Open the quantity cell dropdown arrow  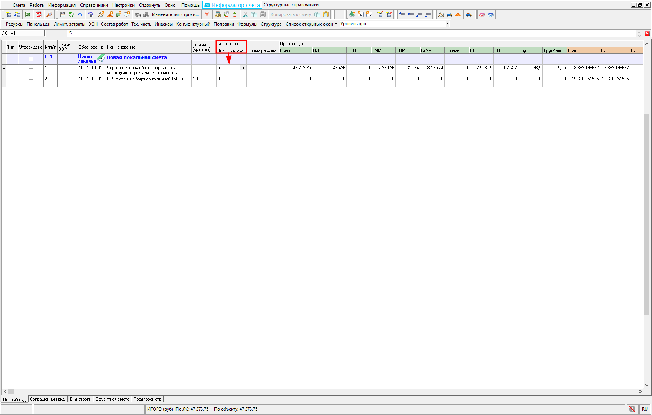[x=243, y=68]
